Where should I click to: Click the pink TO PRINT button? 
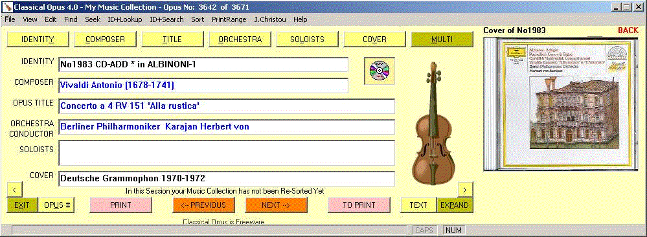[x=359, y=205]
